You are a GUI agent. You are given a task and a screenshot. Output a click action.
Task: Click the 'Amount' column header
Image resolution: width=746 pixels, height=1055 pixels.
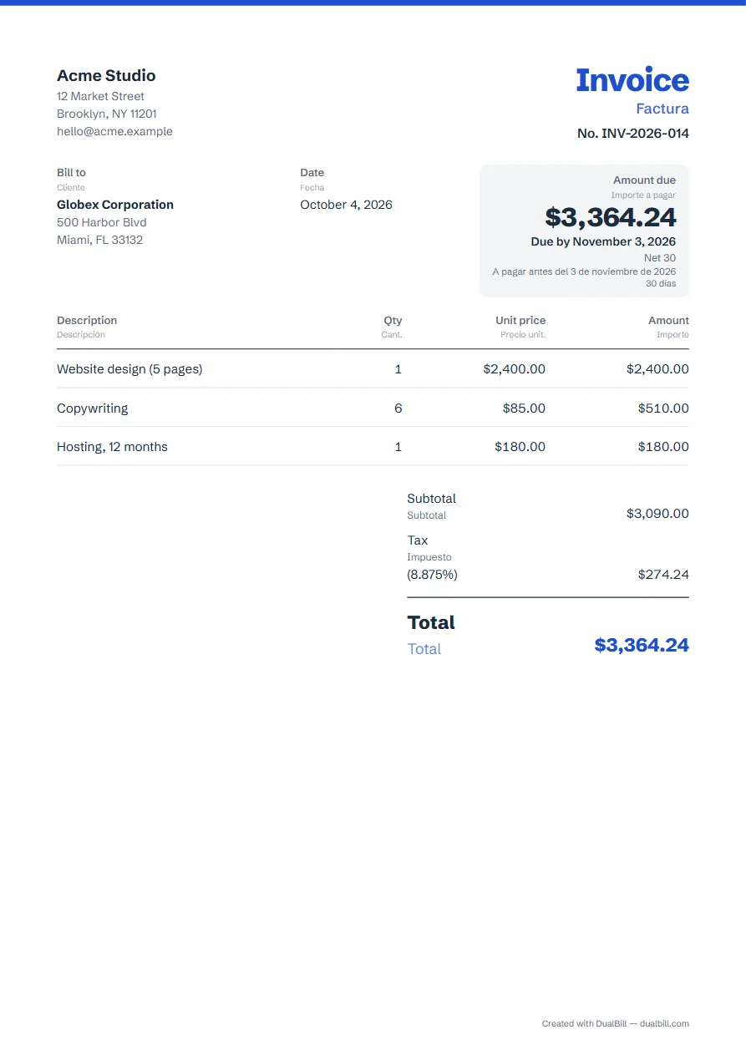[668, 320]
